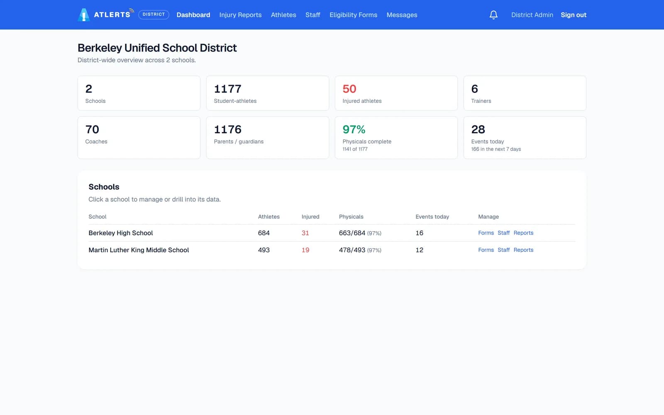Click the DISTRICT badge in header
Viewport: 664px width, 415px height.
[x=154, y=15]
